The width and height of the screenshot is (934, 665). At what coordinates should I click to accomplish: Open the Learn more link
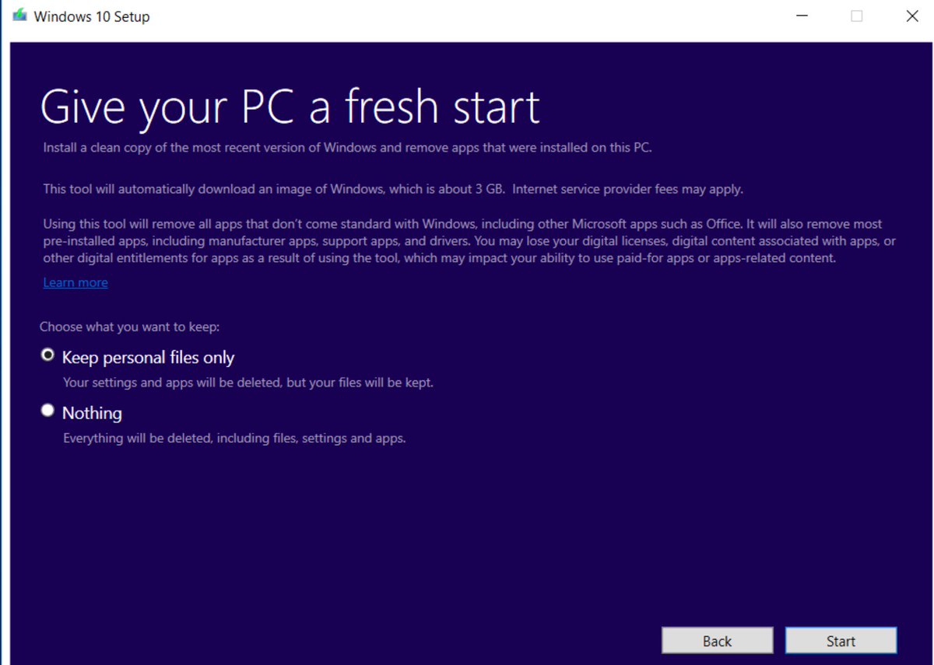tap(75, 282)
